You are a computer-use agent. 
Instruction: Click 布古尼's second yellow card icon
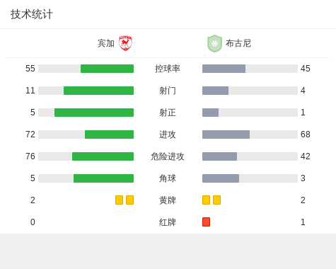[x=216, y=200]
